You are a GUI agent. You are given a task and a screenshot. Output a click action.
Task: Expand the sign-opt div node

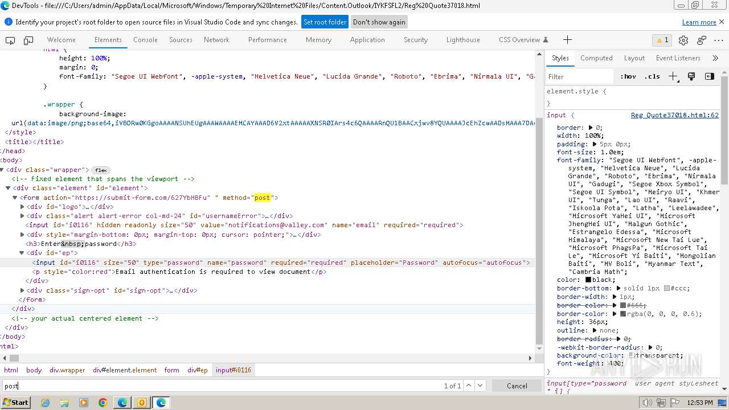22,290
